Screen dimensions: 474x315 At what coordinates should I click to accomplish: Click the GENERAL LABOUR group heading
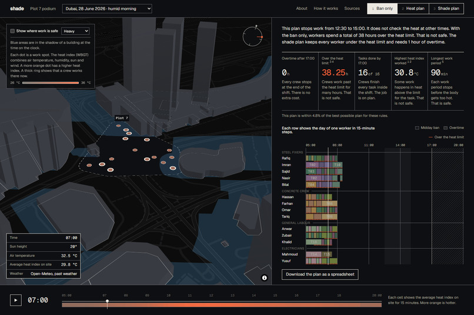(296, 223)
